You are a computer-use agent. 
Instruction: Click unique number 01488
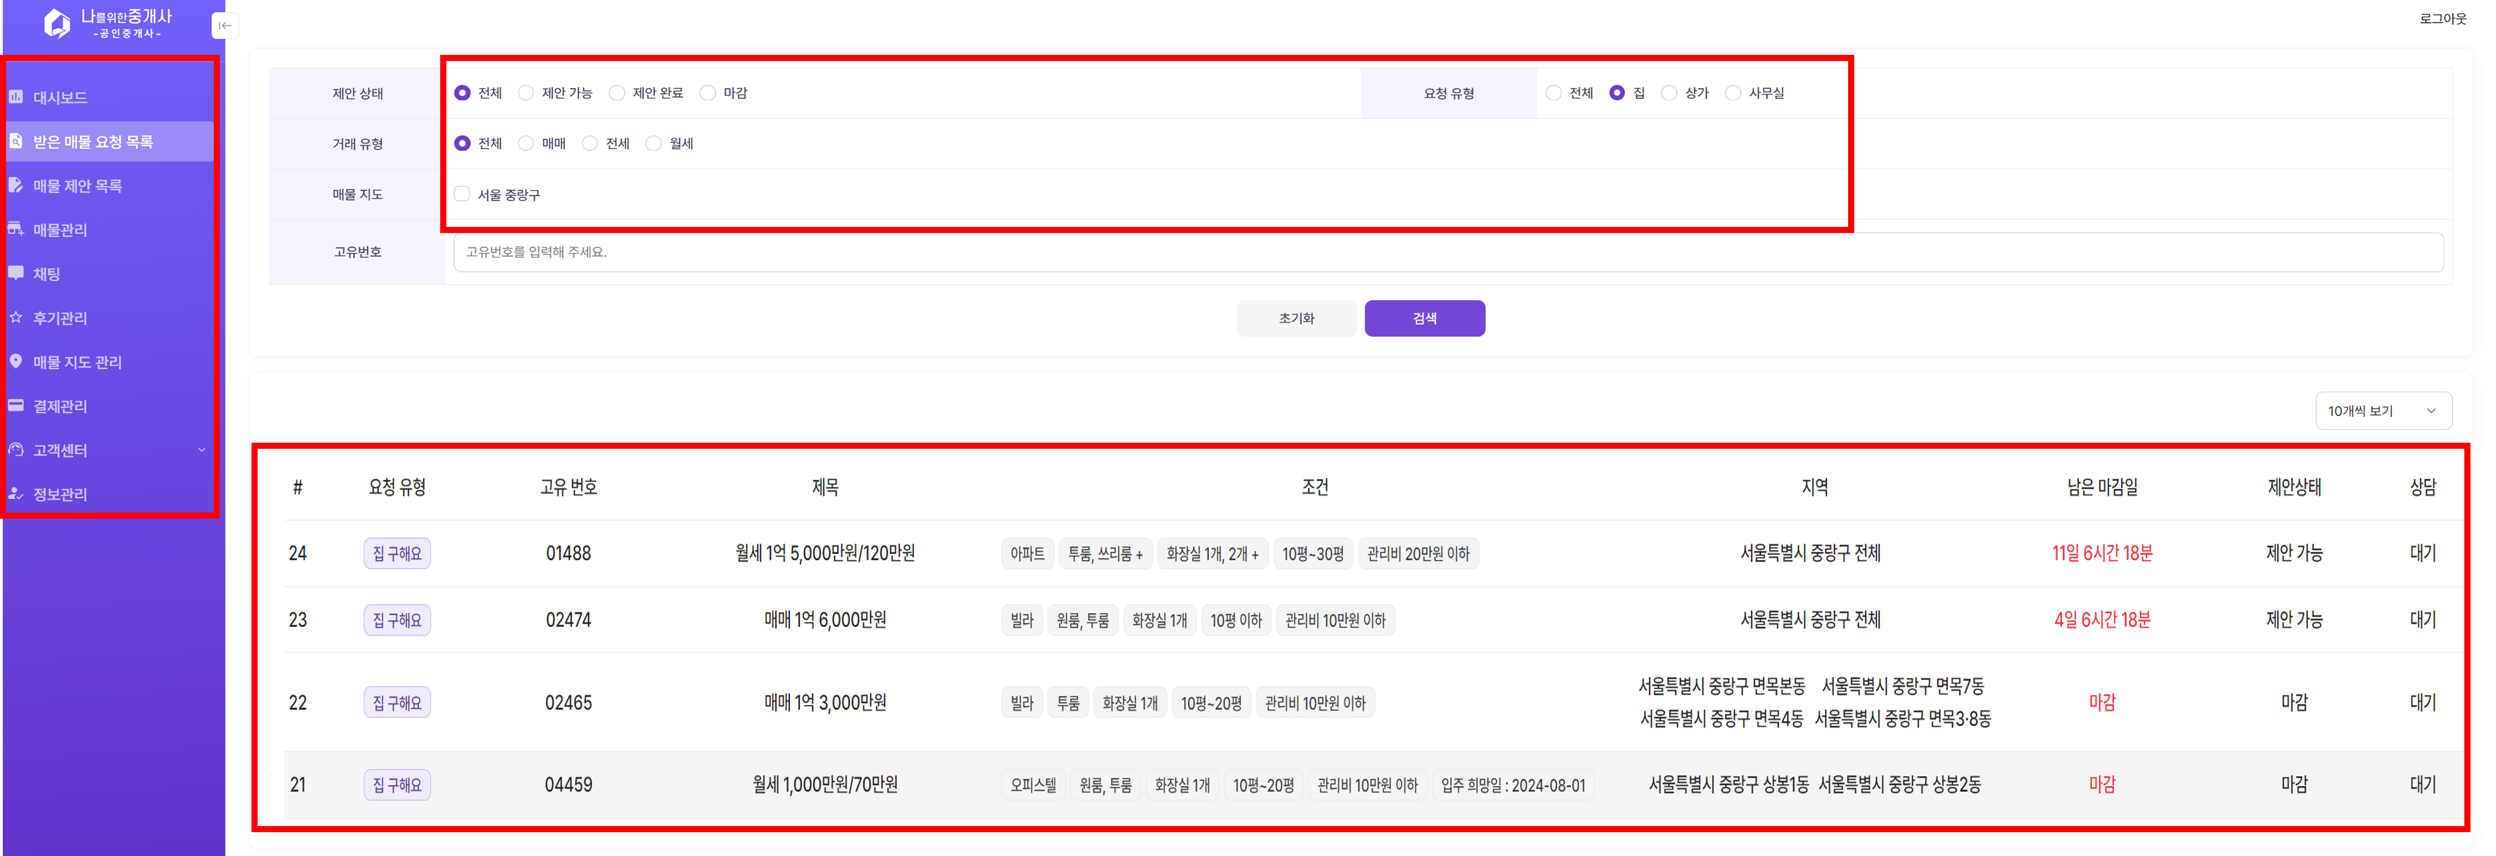[569, 553]
